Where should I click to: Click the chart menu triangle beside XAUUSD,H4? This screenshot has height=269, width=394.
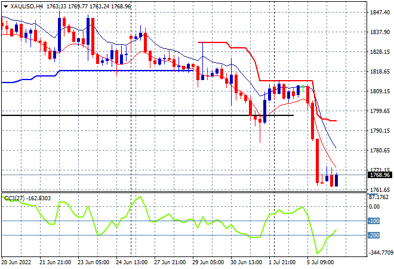pyautogui.click(x=5, y=7)
